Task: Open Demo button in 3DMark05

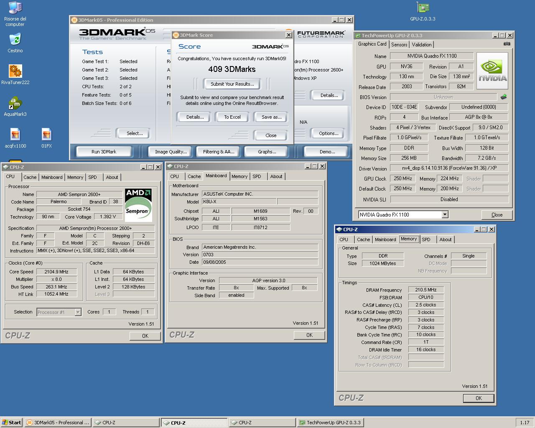Action: 327,152
